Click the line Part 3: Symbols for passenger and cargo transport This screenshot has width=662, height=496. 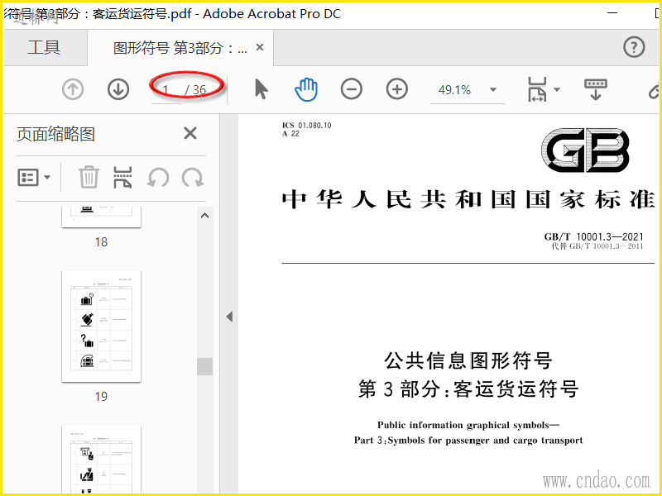[x=468, y=441]
